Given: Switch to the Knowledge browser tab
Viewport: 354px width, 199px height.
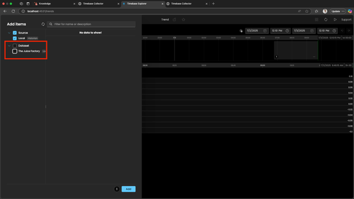Looking at the screenshot, I should [54, 4].
